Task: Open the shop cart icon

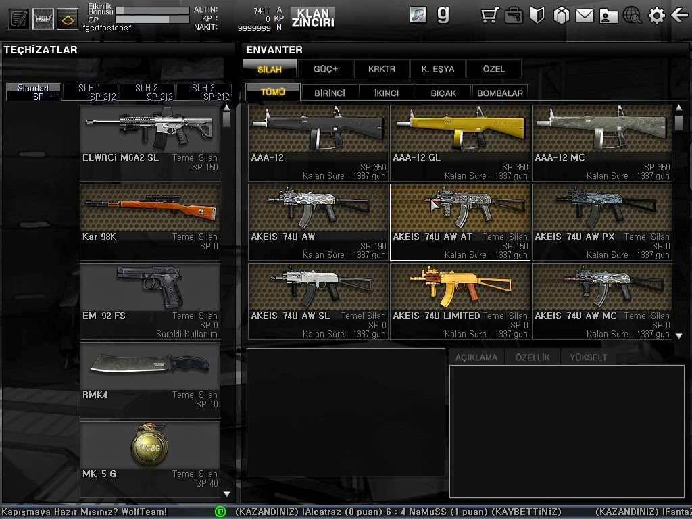Action: pyautogui.click(x=491, y=16)
